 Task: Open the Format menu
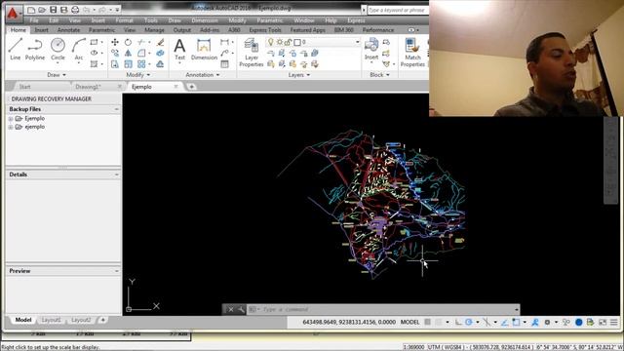124,20
